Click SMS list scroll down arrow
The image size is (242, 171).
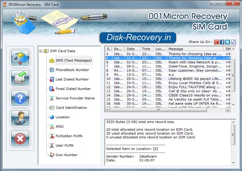pos(233,105)
